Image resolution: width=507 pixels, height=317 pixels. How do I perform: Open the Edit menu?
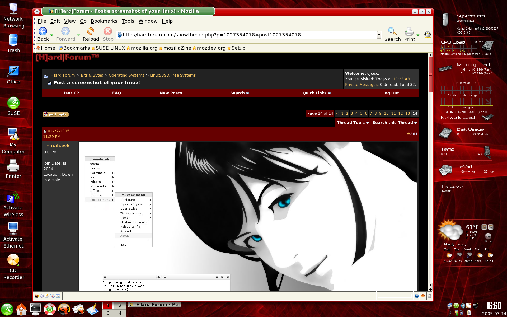55,21
